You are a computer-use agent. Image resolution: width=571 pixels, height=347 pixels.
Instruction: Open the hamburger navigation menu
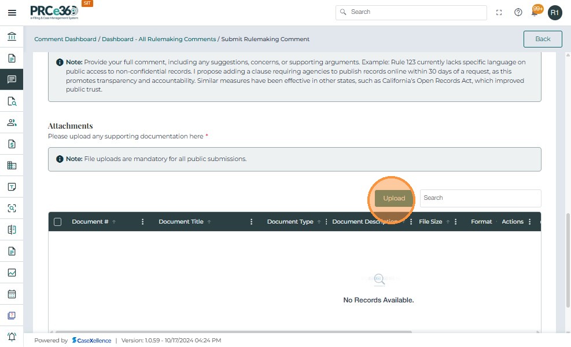click(x=12, y=13)
